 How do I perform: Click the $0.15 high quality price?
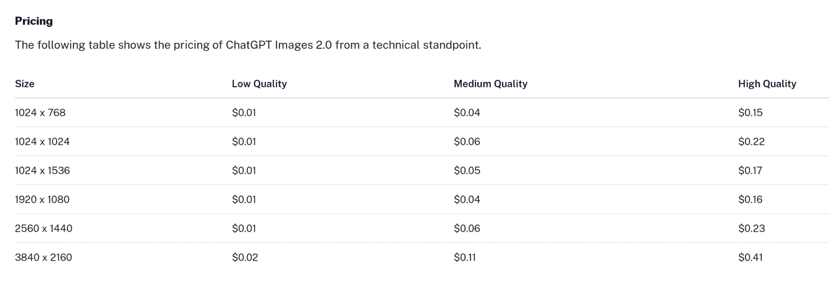tap(750, 113)
